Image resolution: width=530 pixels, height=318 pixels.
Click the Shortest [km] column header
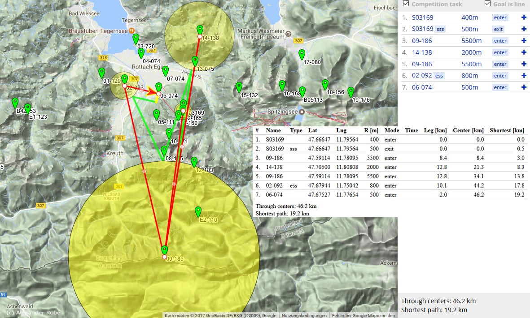(x=507, y=130)
